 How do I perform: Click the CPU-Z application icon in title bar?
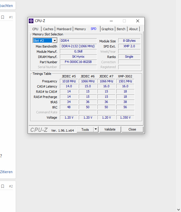click(31, 21)
